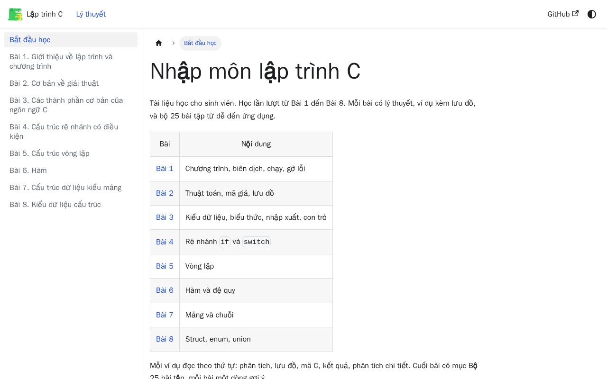Click the cell Kiểu dữ liệu, biểu thức
The width and height of the screenshot is (607, 379).
256,217
